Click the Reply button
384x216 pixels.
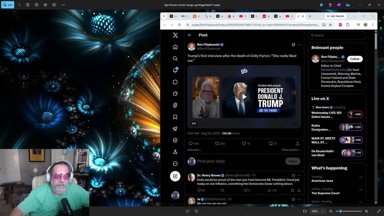tap(293, 161)
